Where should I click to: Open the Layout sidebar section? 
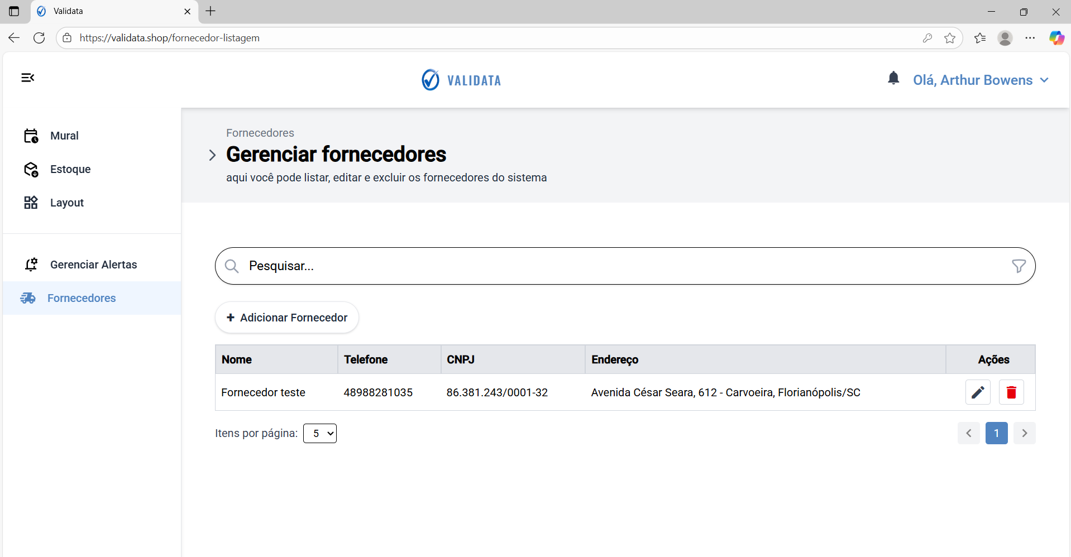[66, 203]
